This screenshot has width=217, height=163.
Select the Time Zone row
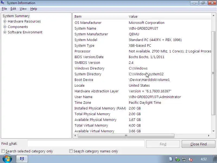(142, 103)
